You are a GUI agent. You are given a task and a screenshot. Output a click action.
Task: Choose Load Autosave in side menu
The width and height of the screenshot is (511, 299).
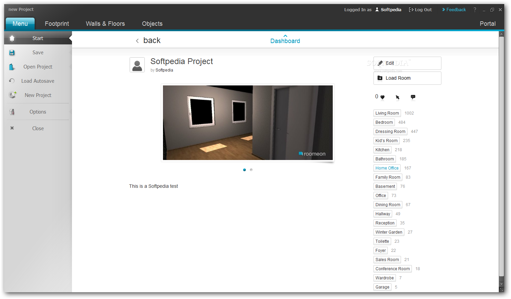pyautogui.click(x=38, y=81)
